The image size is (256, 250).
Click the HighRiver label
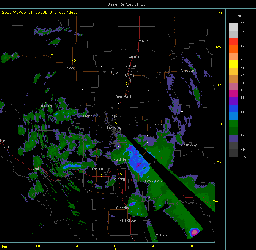128,221
